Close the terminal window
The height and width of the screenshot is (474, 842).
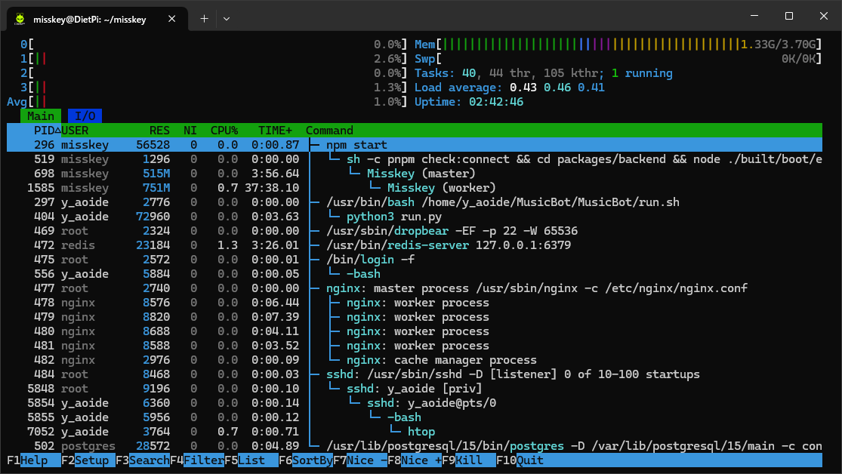(824, 16)
